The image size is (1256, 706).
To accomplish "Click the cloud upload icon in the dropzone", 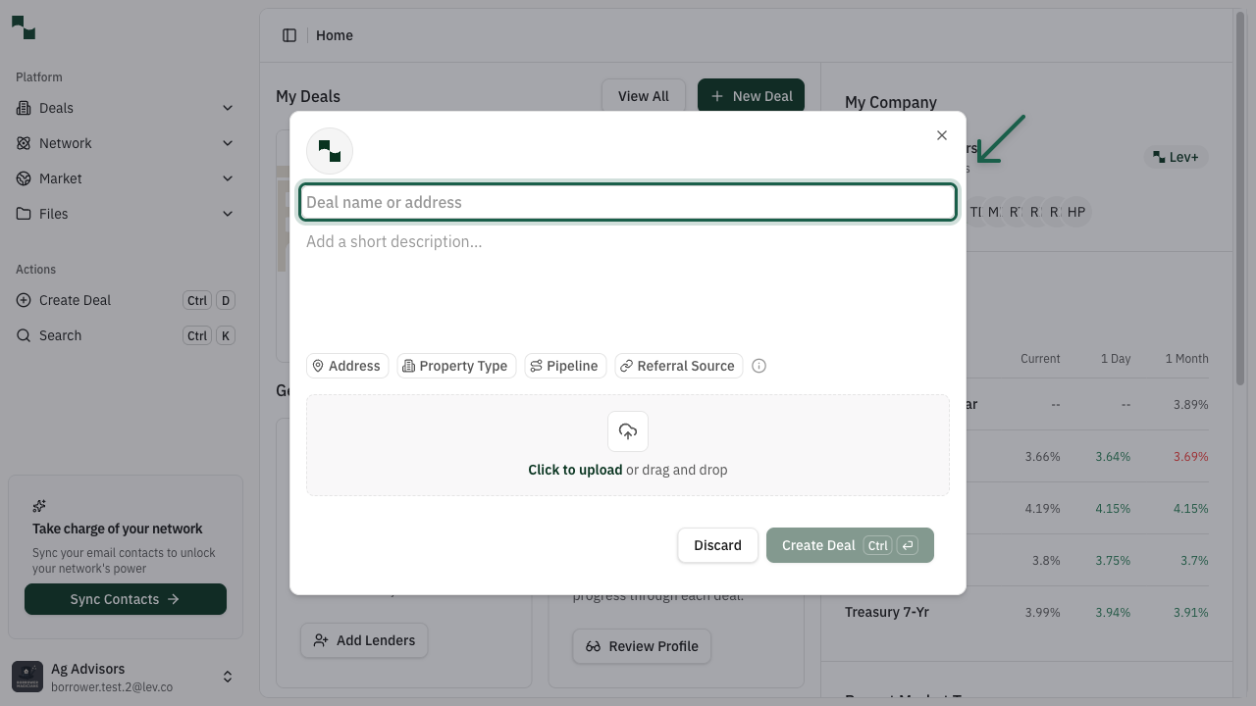I will 628,431.
